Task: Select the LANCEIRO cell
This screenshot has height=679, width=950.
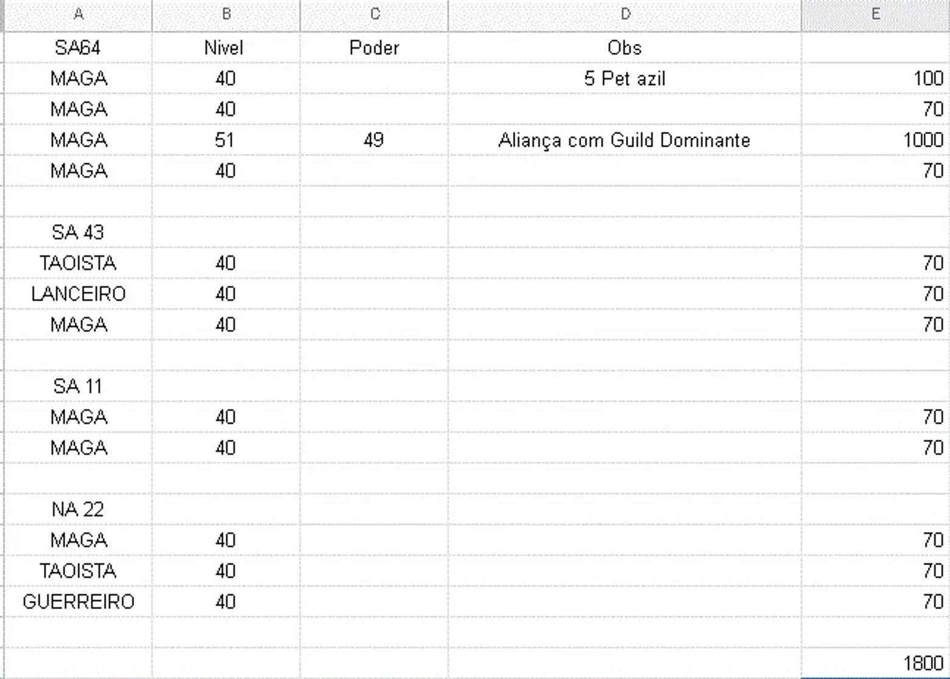Action: pyautogui.click(x=78, y=294)
